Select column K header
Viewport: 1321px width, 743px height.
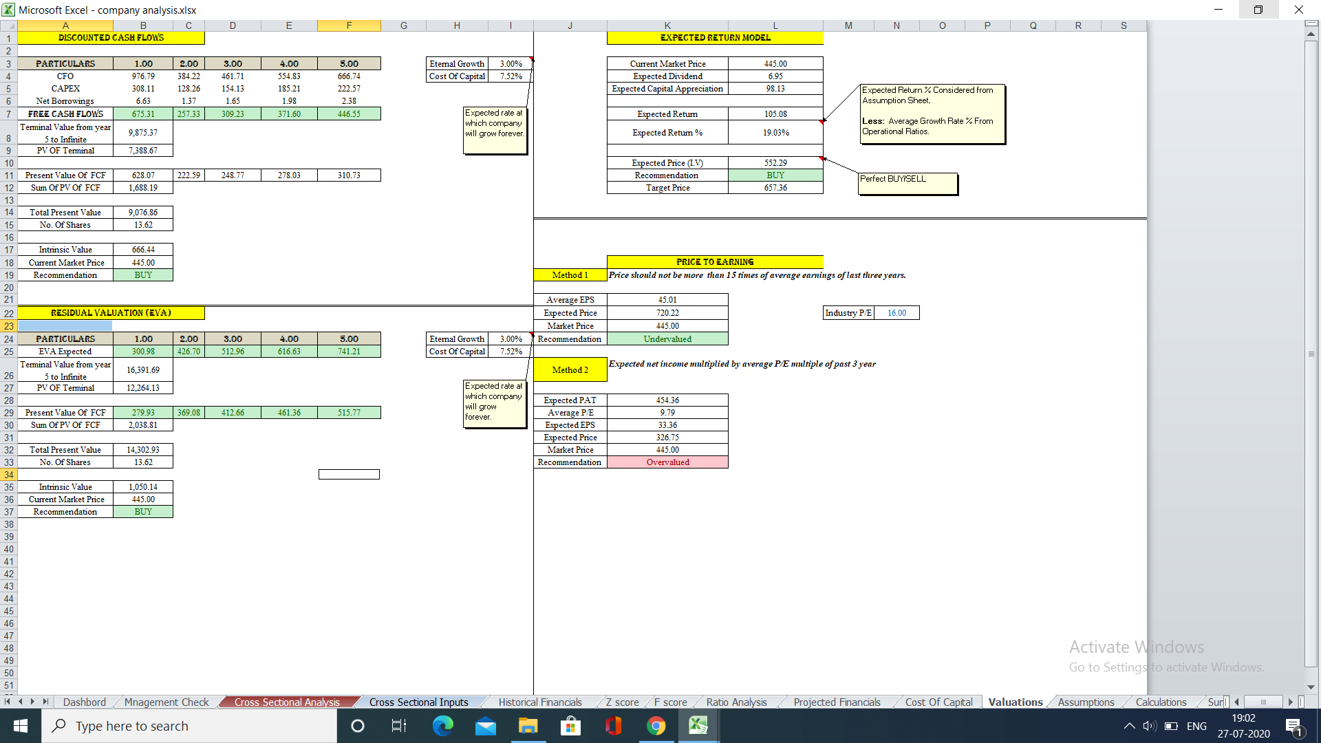pos(667,25)
